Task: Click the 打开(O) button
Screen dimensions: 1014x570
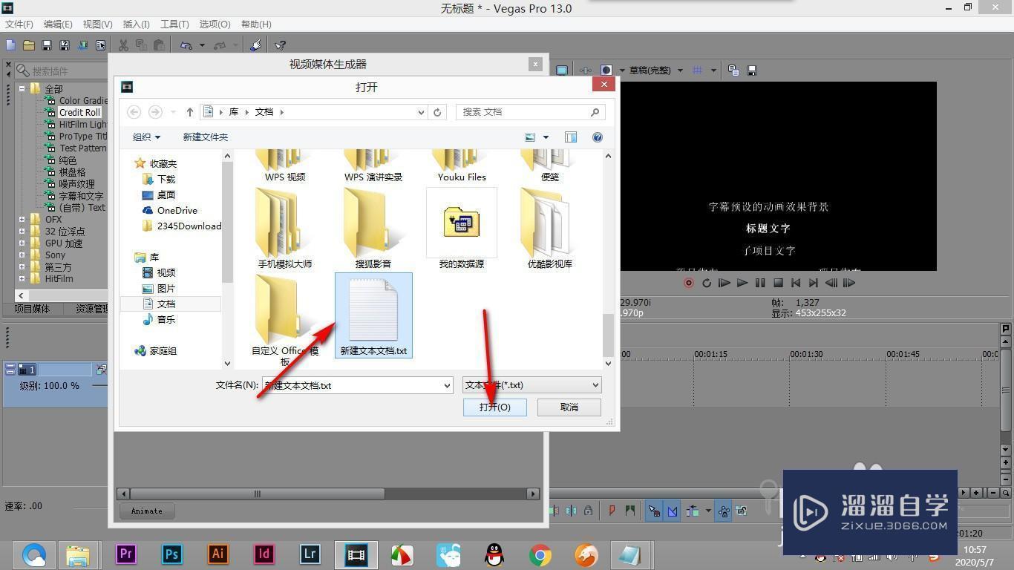Action: click(x=495, y=407)
